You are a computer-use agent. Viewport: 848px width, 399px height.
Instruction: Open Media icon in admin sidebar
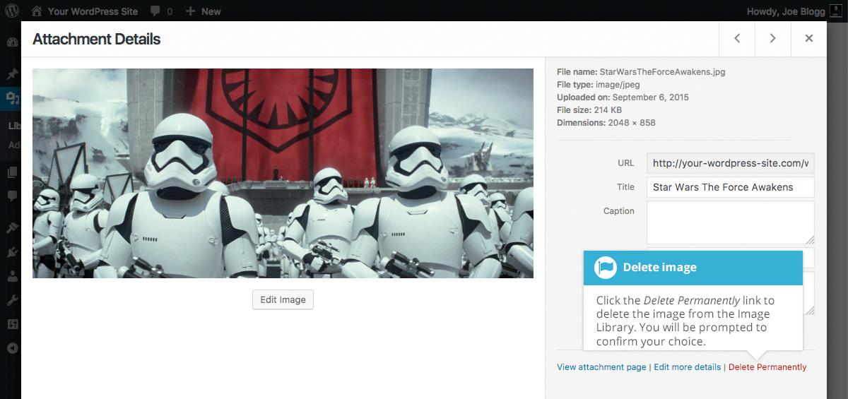pos(12,98)
